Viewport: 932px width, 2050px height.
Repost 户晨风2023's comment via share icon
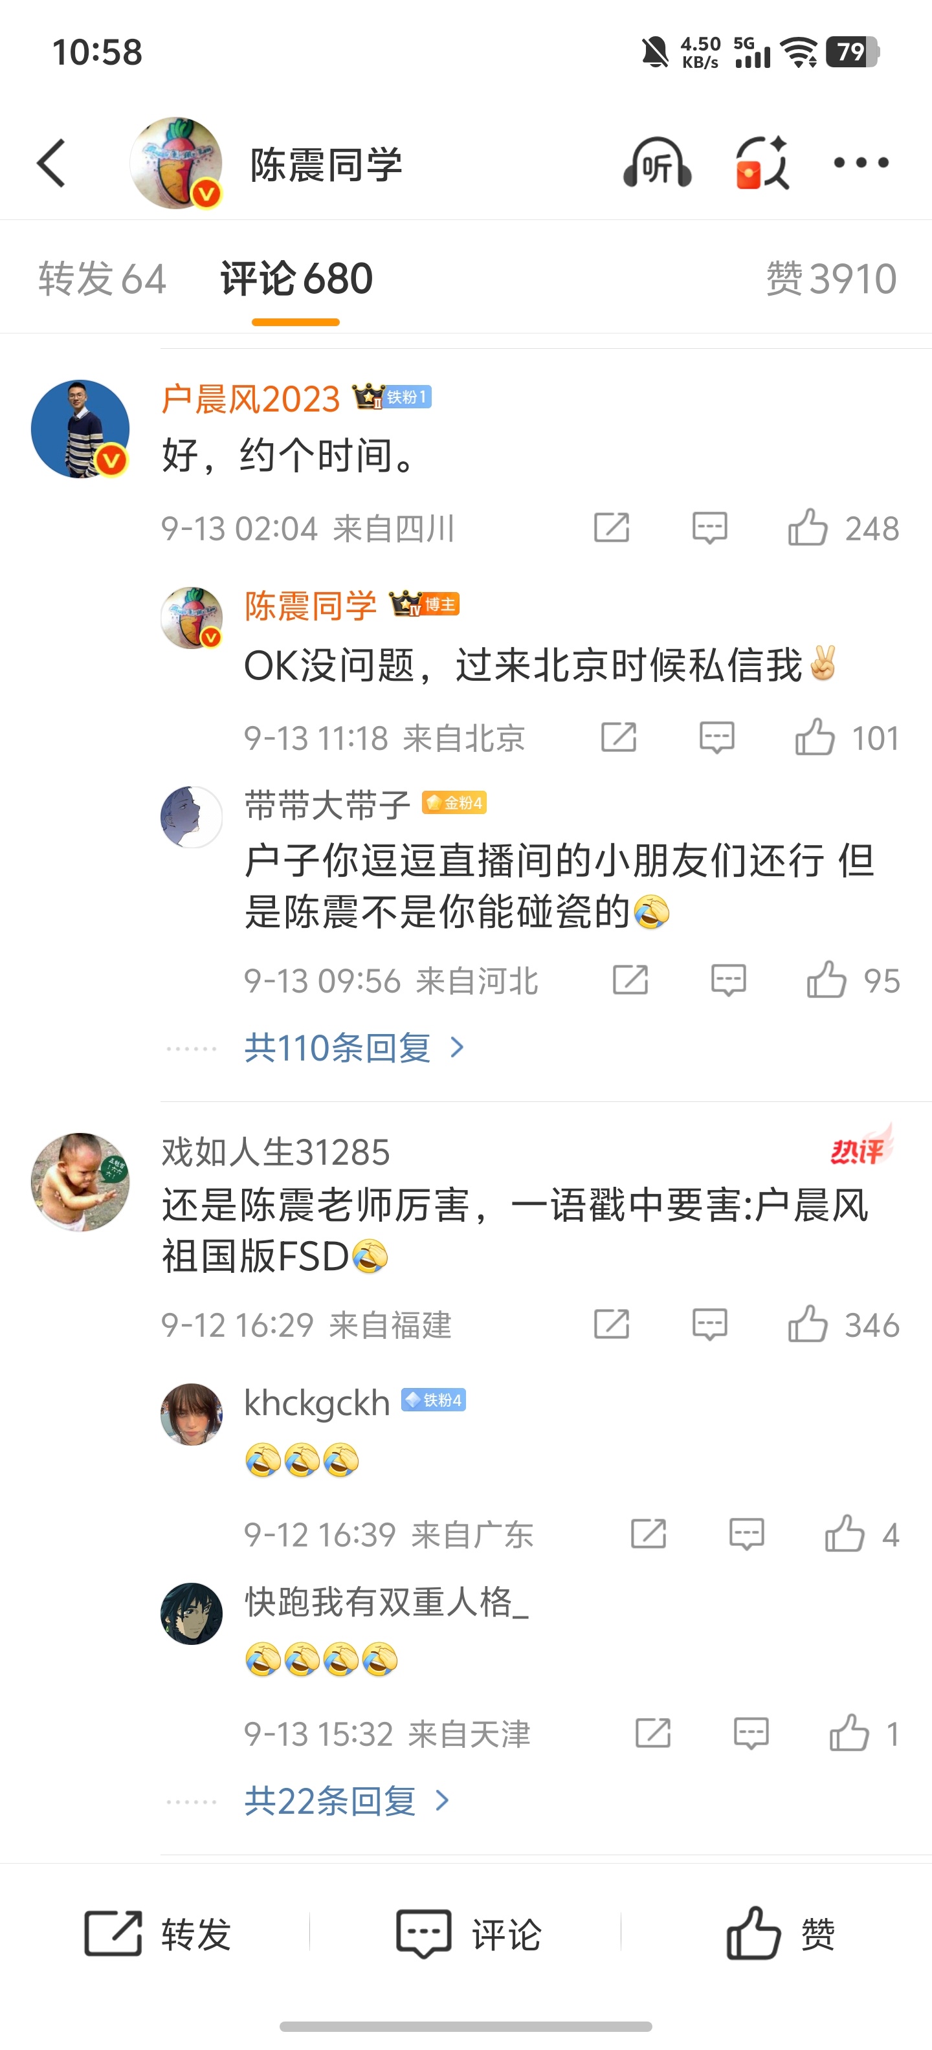click(611, 527)
